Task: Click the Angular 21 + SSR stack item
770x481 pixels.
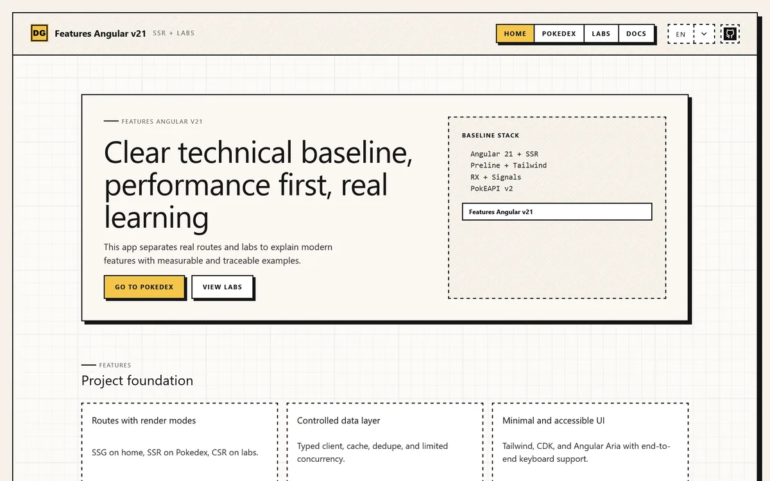Action: coord(504,154)
